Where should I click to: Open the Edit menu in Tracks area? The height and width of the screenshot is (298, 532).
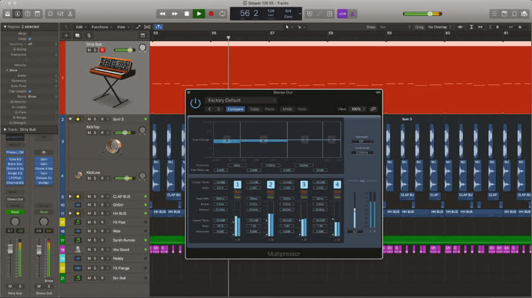80,27
